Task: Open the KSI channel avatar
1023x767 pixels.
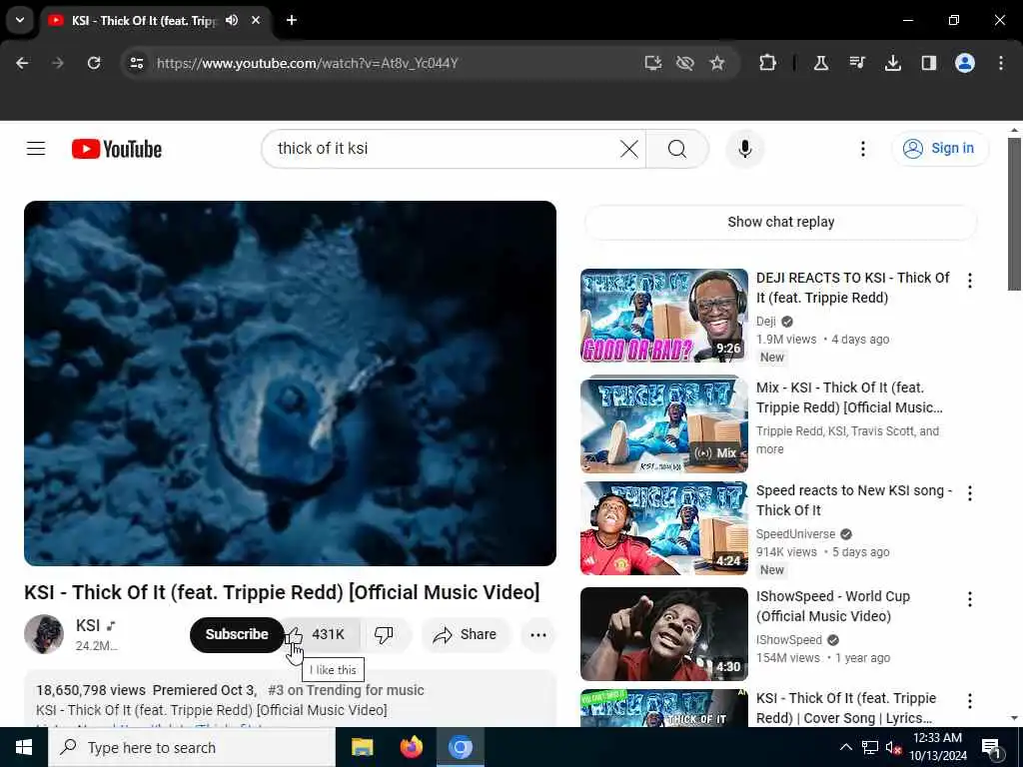Action: pos(44,634)
